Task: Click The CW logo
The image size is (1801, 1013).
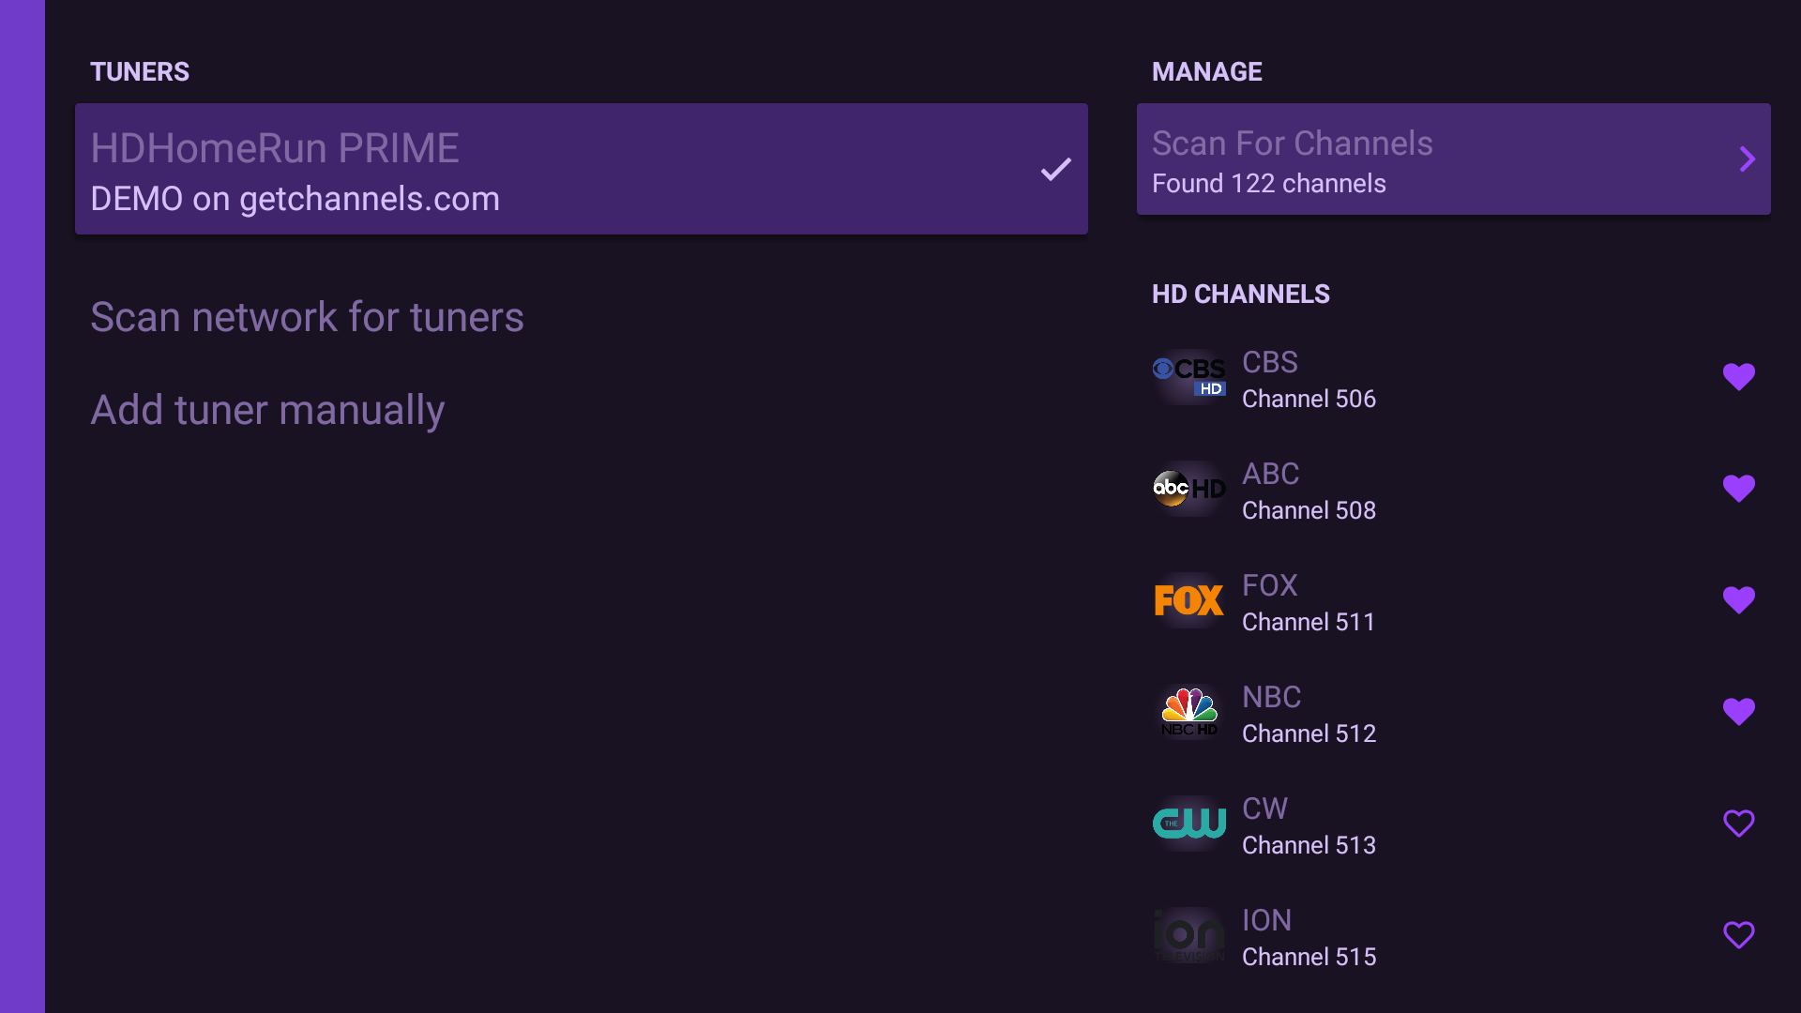Action: pyautogui.click(x=1189, y=824)
